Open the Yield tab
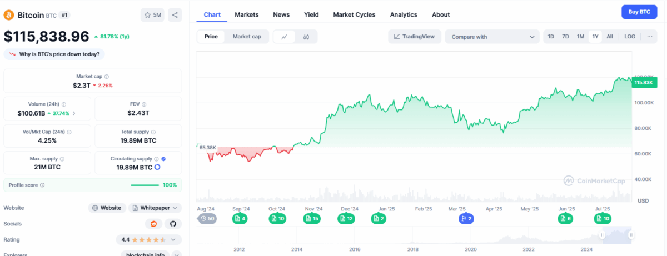Image resolution: width=667 pixels, height=256 pixels. coord(311,14)
